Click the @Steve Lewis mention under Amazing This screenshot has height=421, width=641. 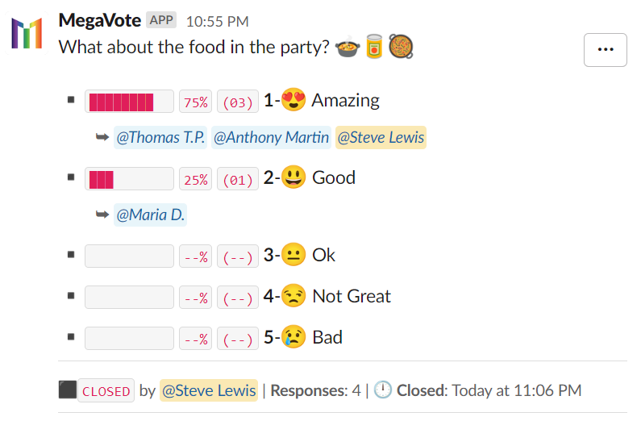tap(381, 137)
